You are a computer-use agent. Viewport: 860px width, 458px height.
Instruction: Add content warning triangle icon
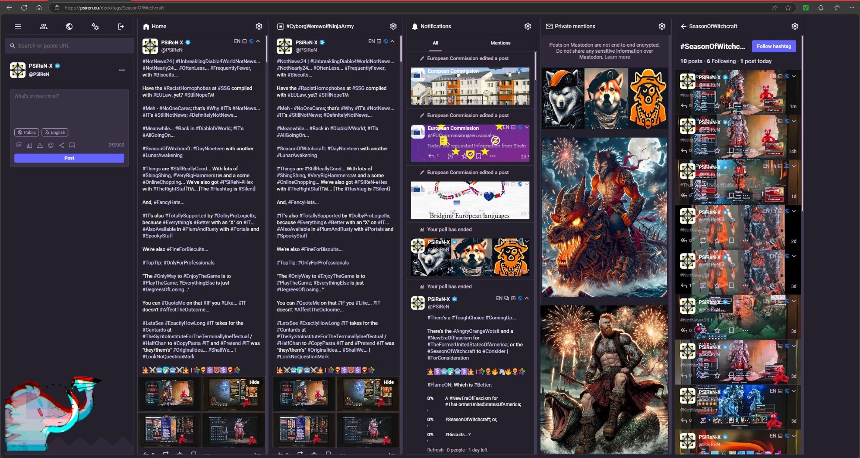40,145
